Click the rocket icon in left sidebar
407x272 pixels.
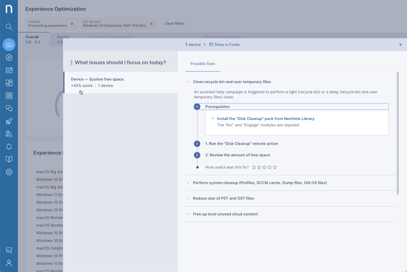tap(9, 121)
